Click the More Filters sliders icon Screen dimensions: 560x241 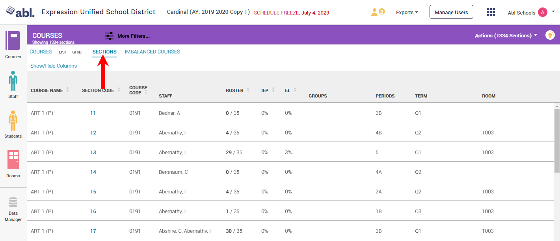click(109, 36)
